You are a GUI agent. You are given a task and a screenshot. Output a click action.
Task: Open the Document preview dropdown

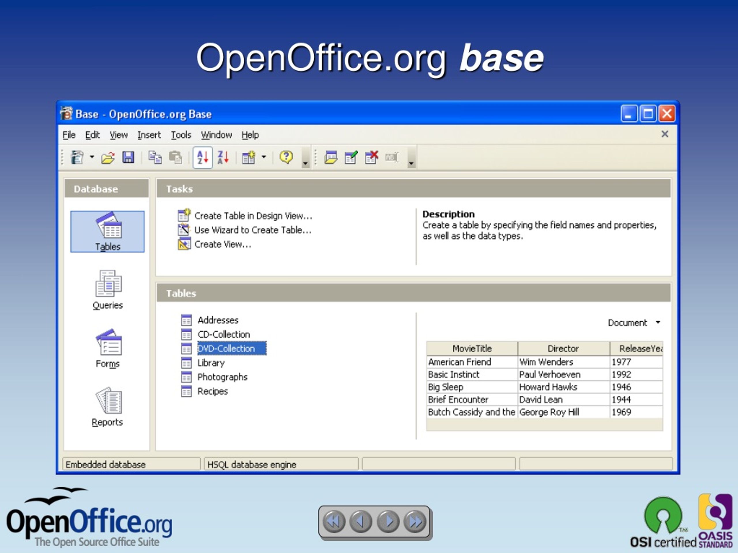(x=634, y=323)
